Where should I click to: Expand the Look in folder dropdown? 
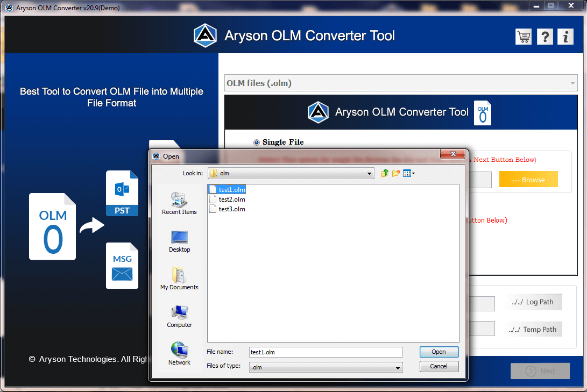pos(369,173)
